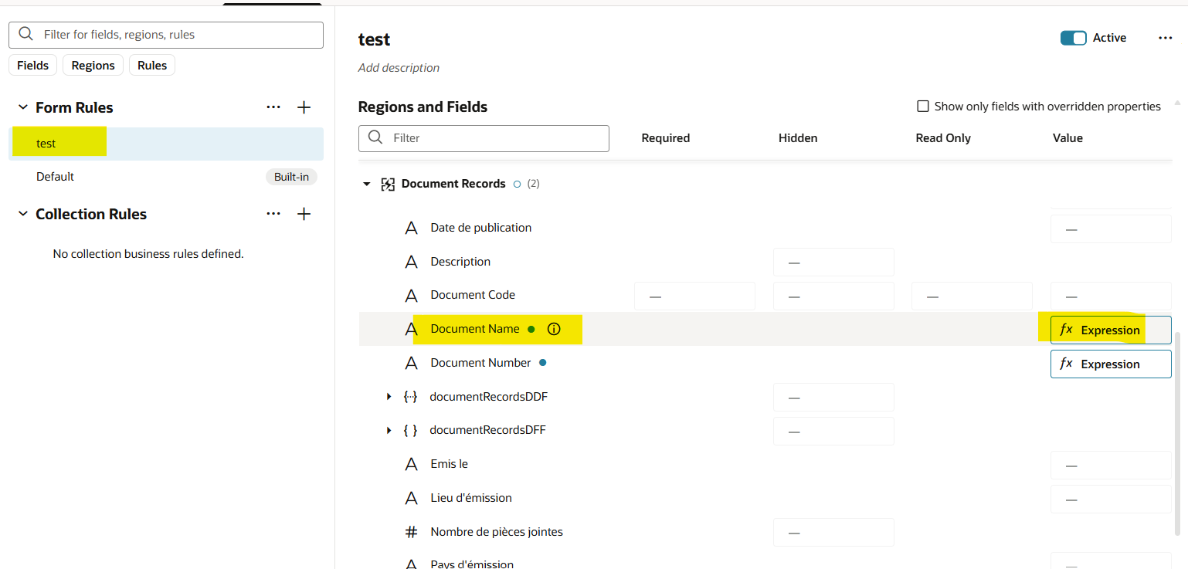1188x569 pixels.
Task: Expand the documentRecordsDFF node
Action: coord(389,430)
